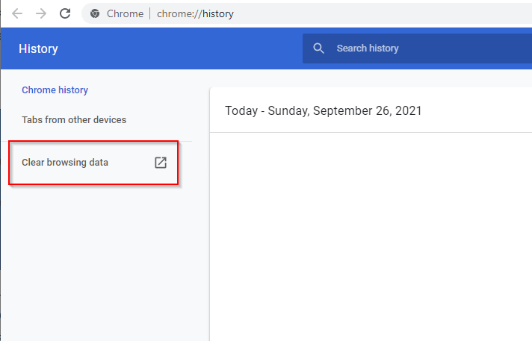Click the external link icon beside Clear browsing data
Viewport: 532px width, 341px height.
[x=160, y=163]
